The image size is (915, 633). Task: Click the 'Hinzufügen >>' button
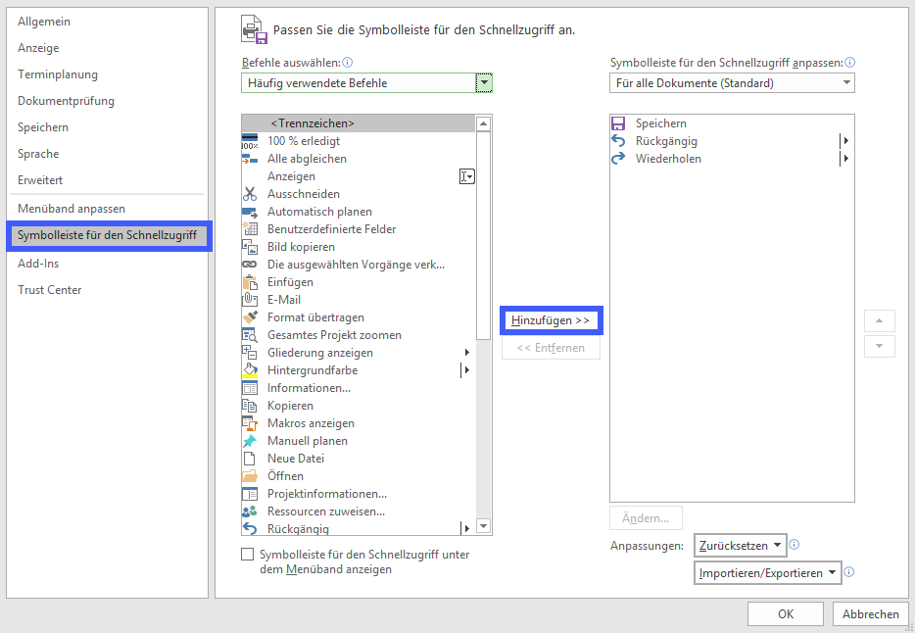click(x=551, y=320)
